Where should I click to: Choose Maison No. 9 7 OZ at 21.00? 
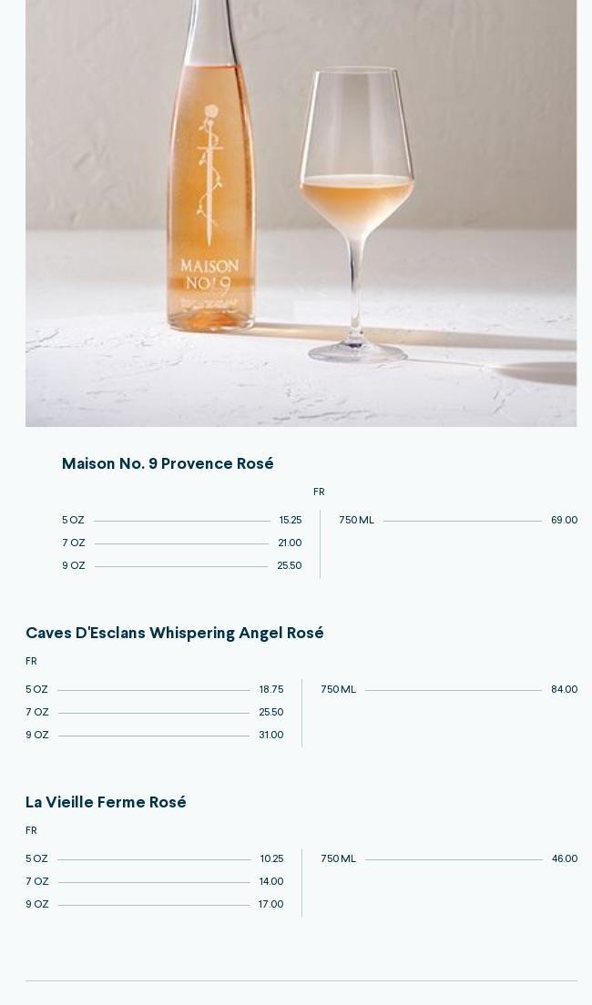click(x=181, y=543)
